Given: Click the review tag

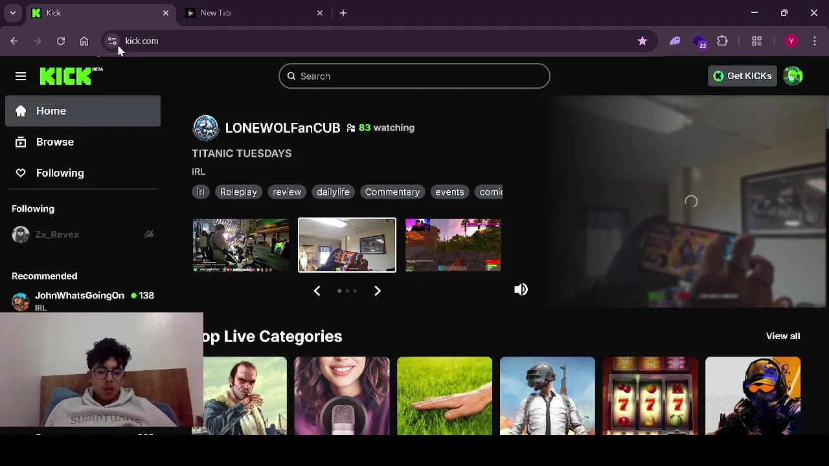Looking at the screenshot, I should (287, 192).
